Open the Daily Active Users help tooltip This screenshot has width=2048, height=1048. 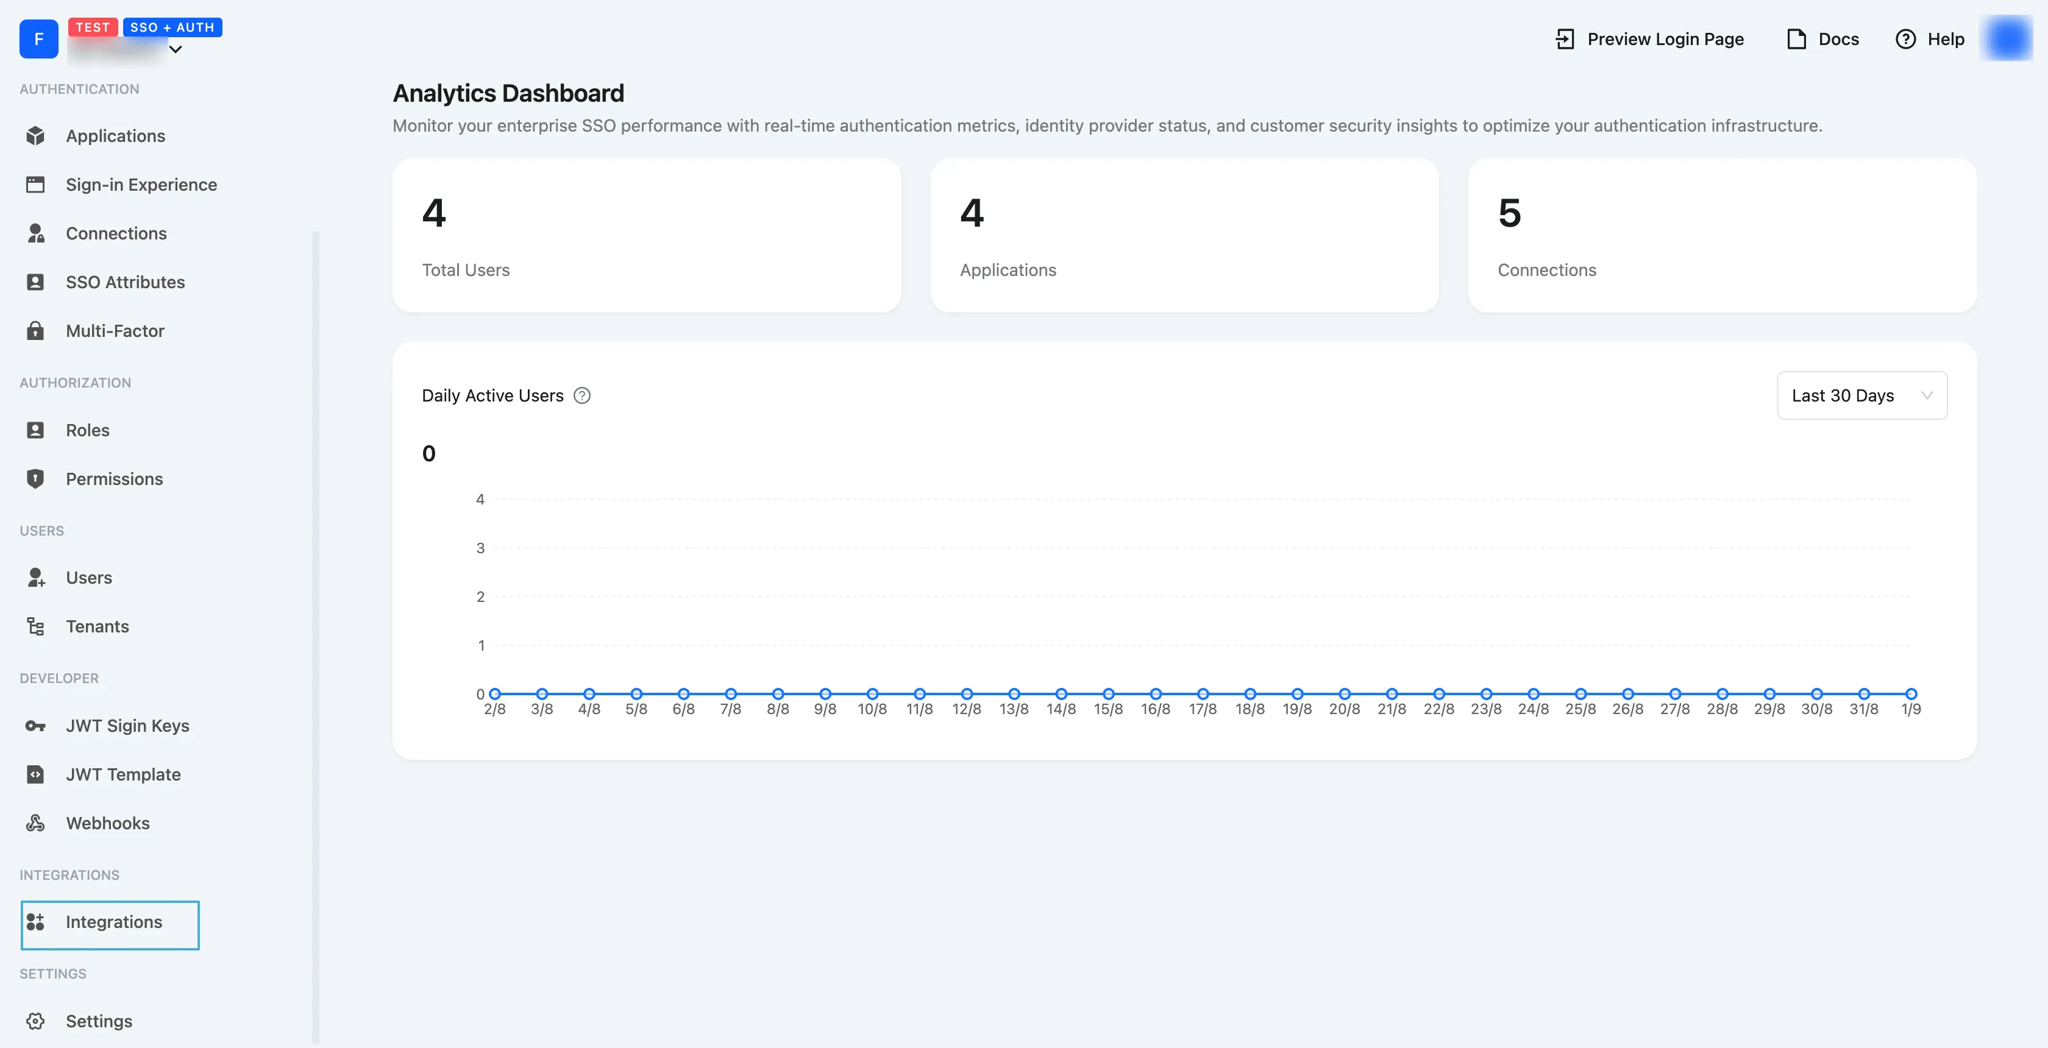coord(582,395)
